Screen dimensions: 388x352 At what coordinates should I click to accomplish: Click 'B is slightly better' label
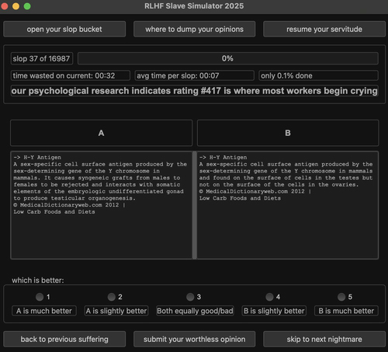[274, 311]
